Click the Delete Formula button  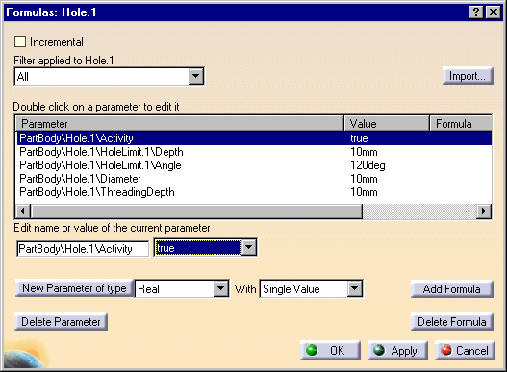coord(452,322)
